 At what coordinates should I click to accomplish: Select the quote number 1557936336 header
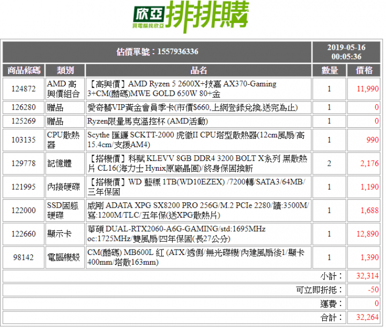157,52
